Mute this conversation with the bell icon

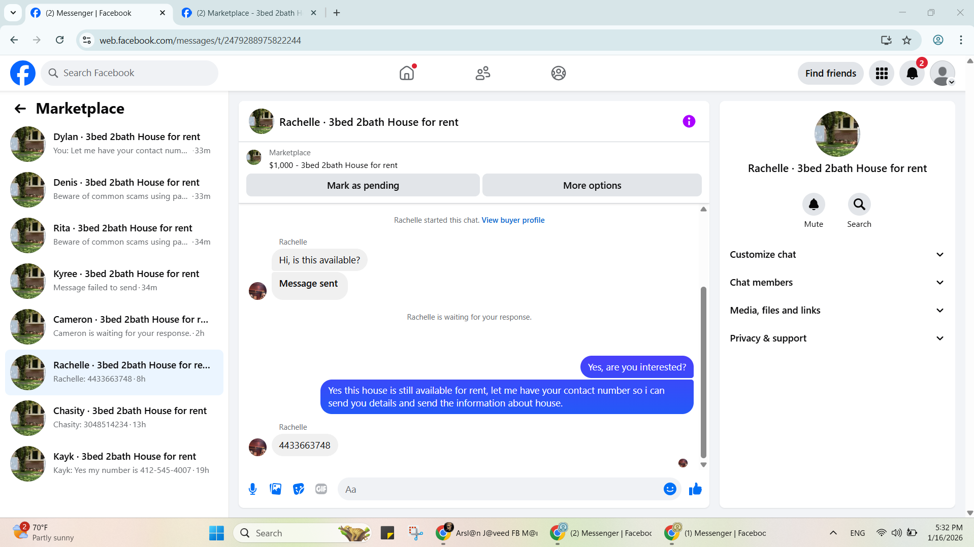coord(814,204)
